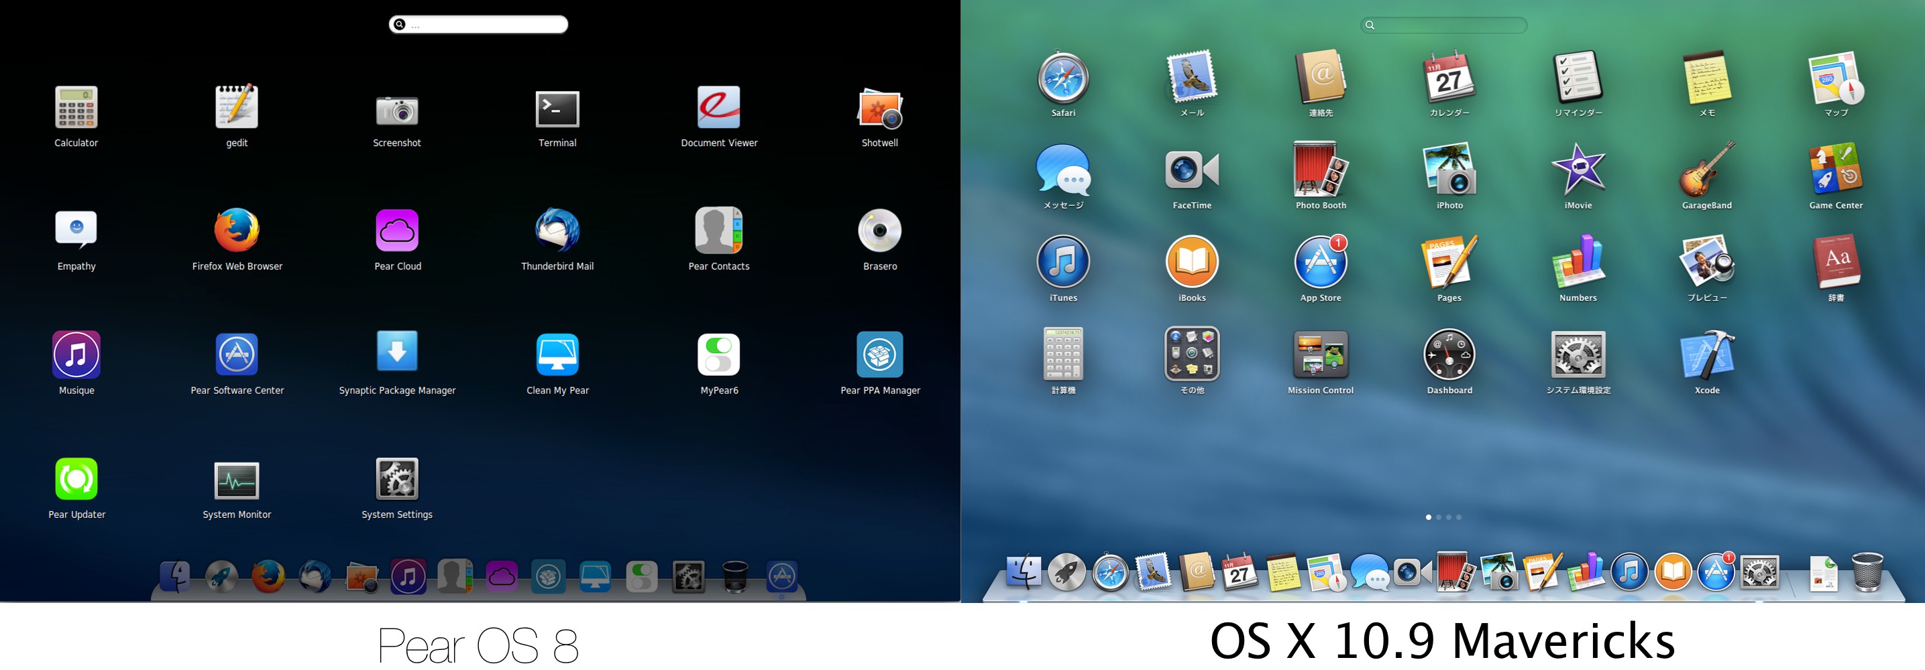Open Safari in the Mavericks Launchpad grid

tap(1062, 78)
